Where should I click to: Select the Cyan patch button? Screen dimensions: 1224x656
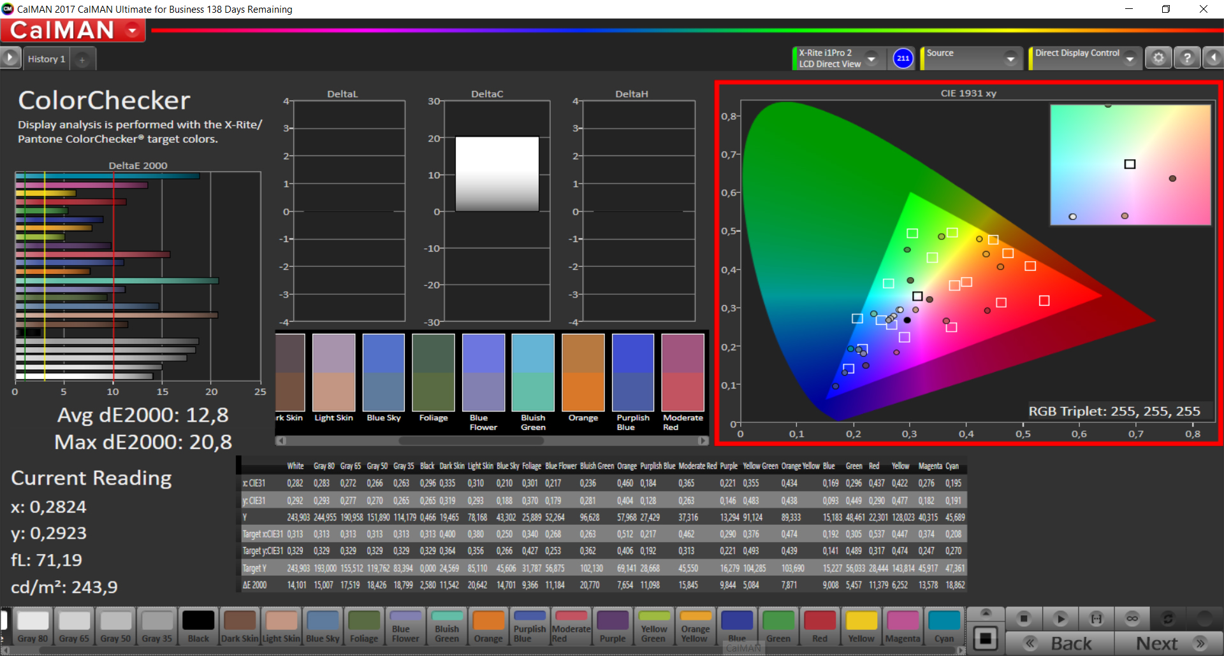[944, 627]
